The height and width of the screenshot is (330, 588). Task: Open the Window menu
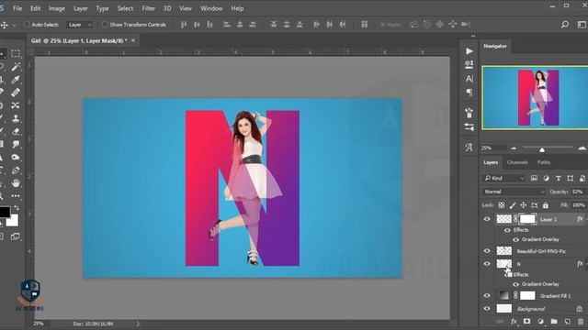pos(211,8)
